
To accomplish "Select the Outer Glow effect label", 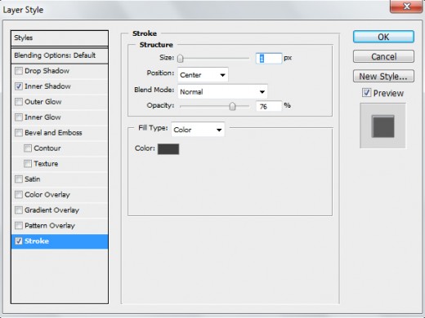I will 43,102.
